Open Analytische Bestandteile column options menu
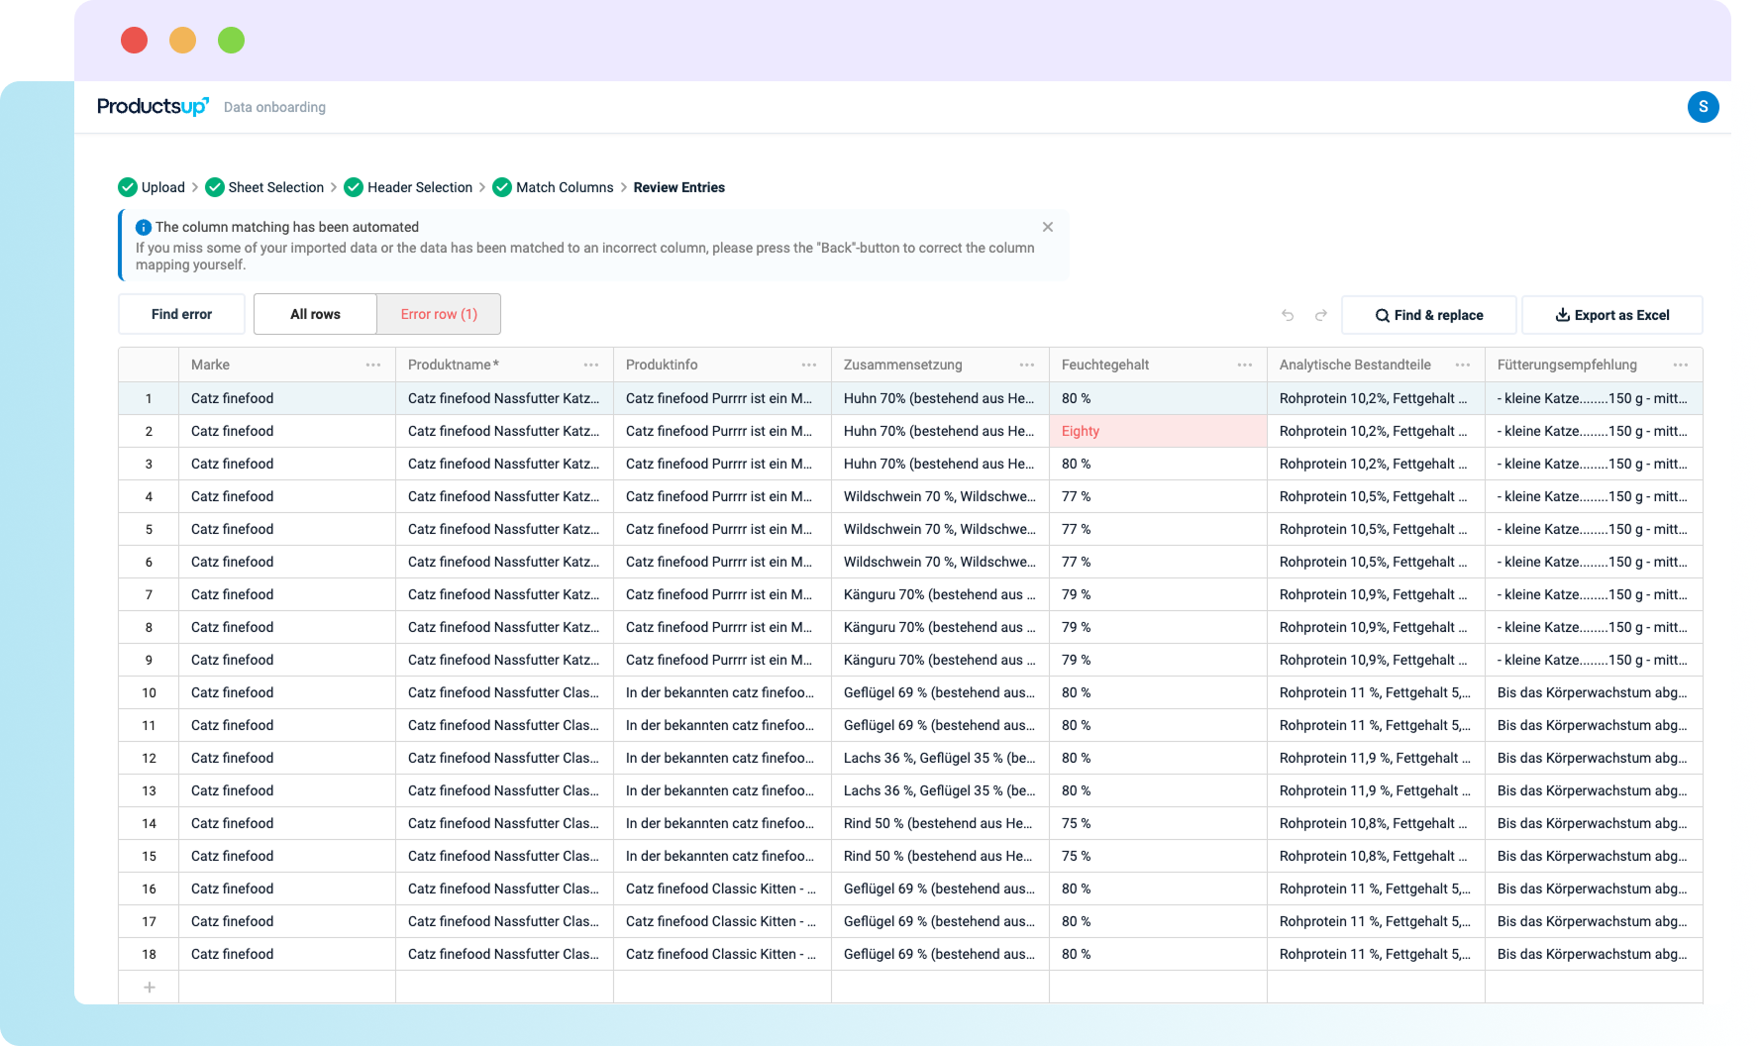The height and width of the screenshot is (1046, 1763). tap(1463, 366)
